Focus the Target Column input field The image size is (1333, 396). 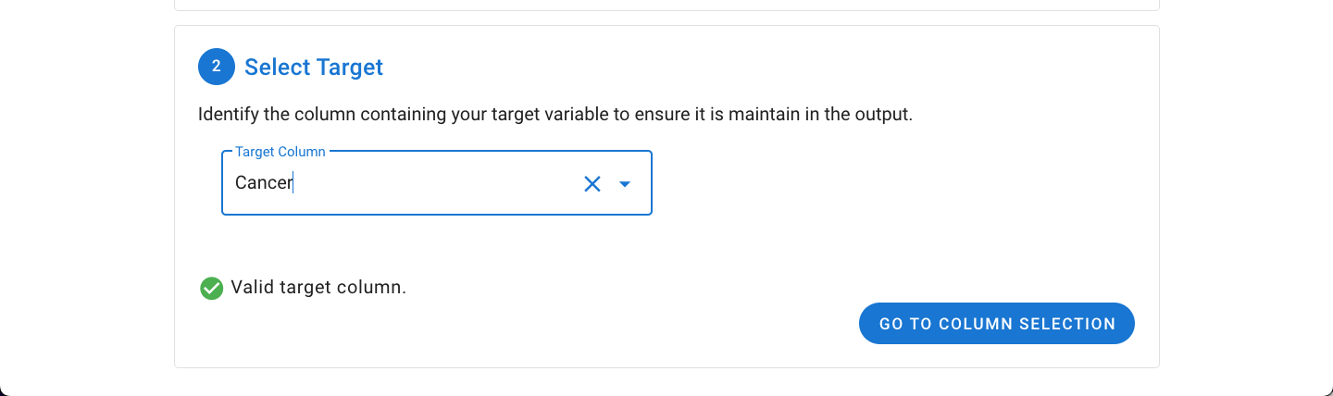click(x=437, y=183)
